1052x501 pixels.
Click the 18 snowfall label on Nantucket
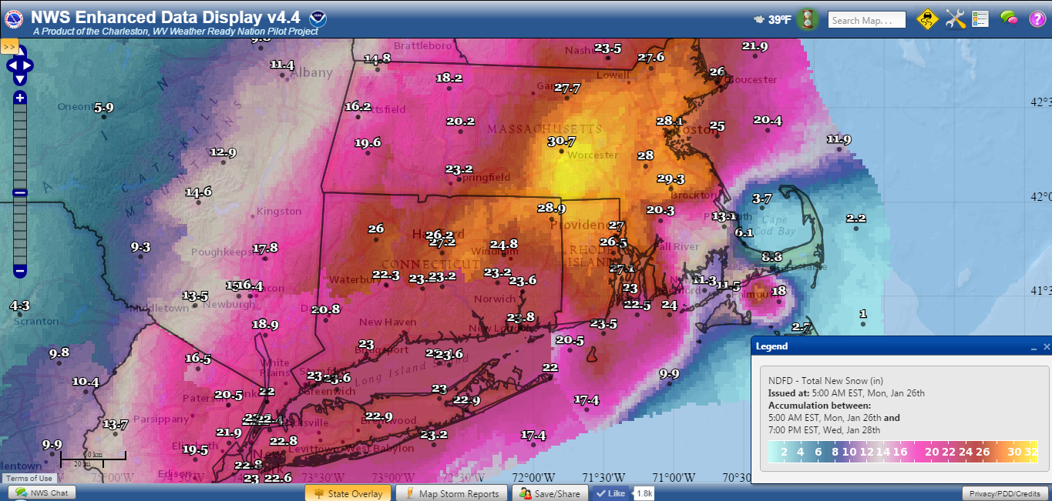pyautogui.click(x=778, y=290)
